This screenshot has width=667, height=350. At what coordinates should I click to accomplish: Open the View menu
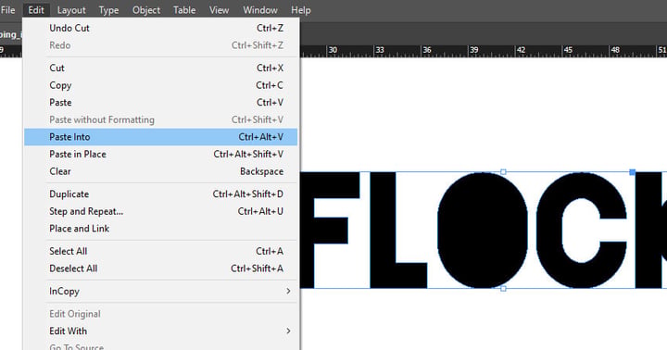[x=219, y=10]
